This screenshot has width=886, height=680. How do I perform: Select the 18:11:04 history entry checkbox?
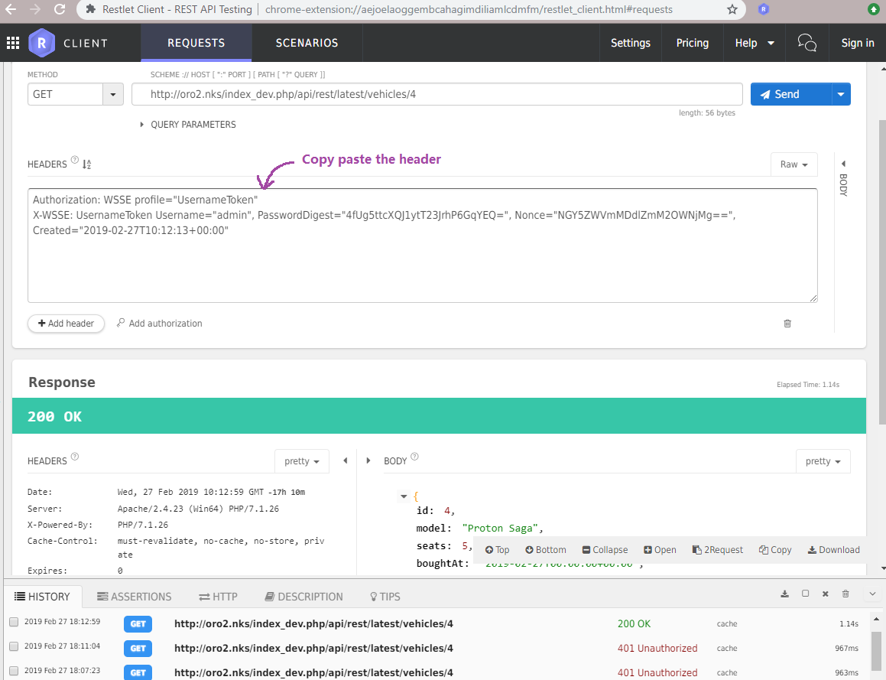(14, 647)
